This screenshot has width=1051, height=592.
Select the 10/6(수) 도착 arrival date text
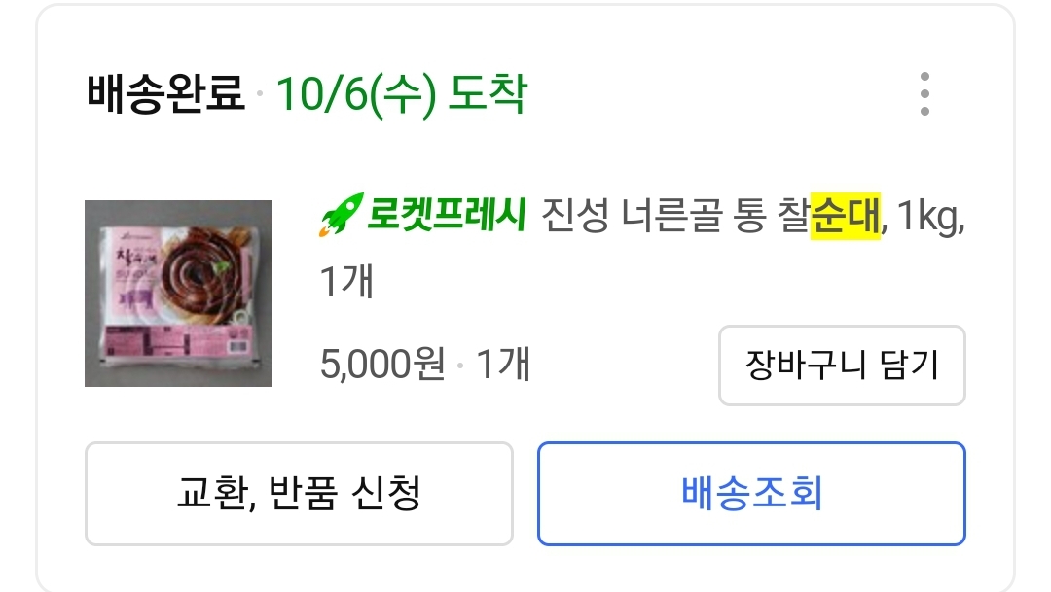pos(401,94)
